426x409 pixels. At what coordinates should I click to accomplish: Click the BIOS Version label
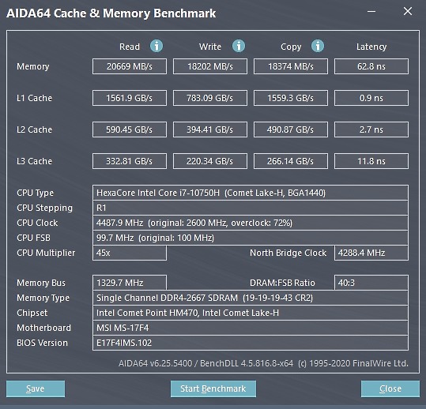[42, 343]
